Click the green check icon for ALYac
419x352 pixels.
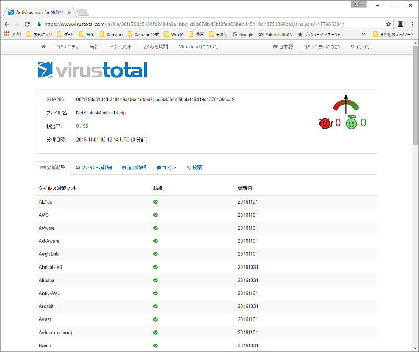(x=156, y=202)
